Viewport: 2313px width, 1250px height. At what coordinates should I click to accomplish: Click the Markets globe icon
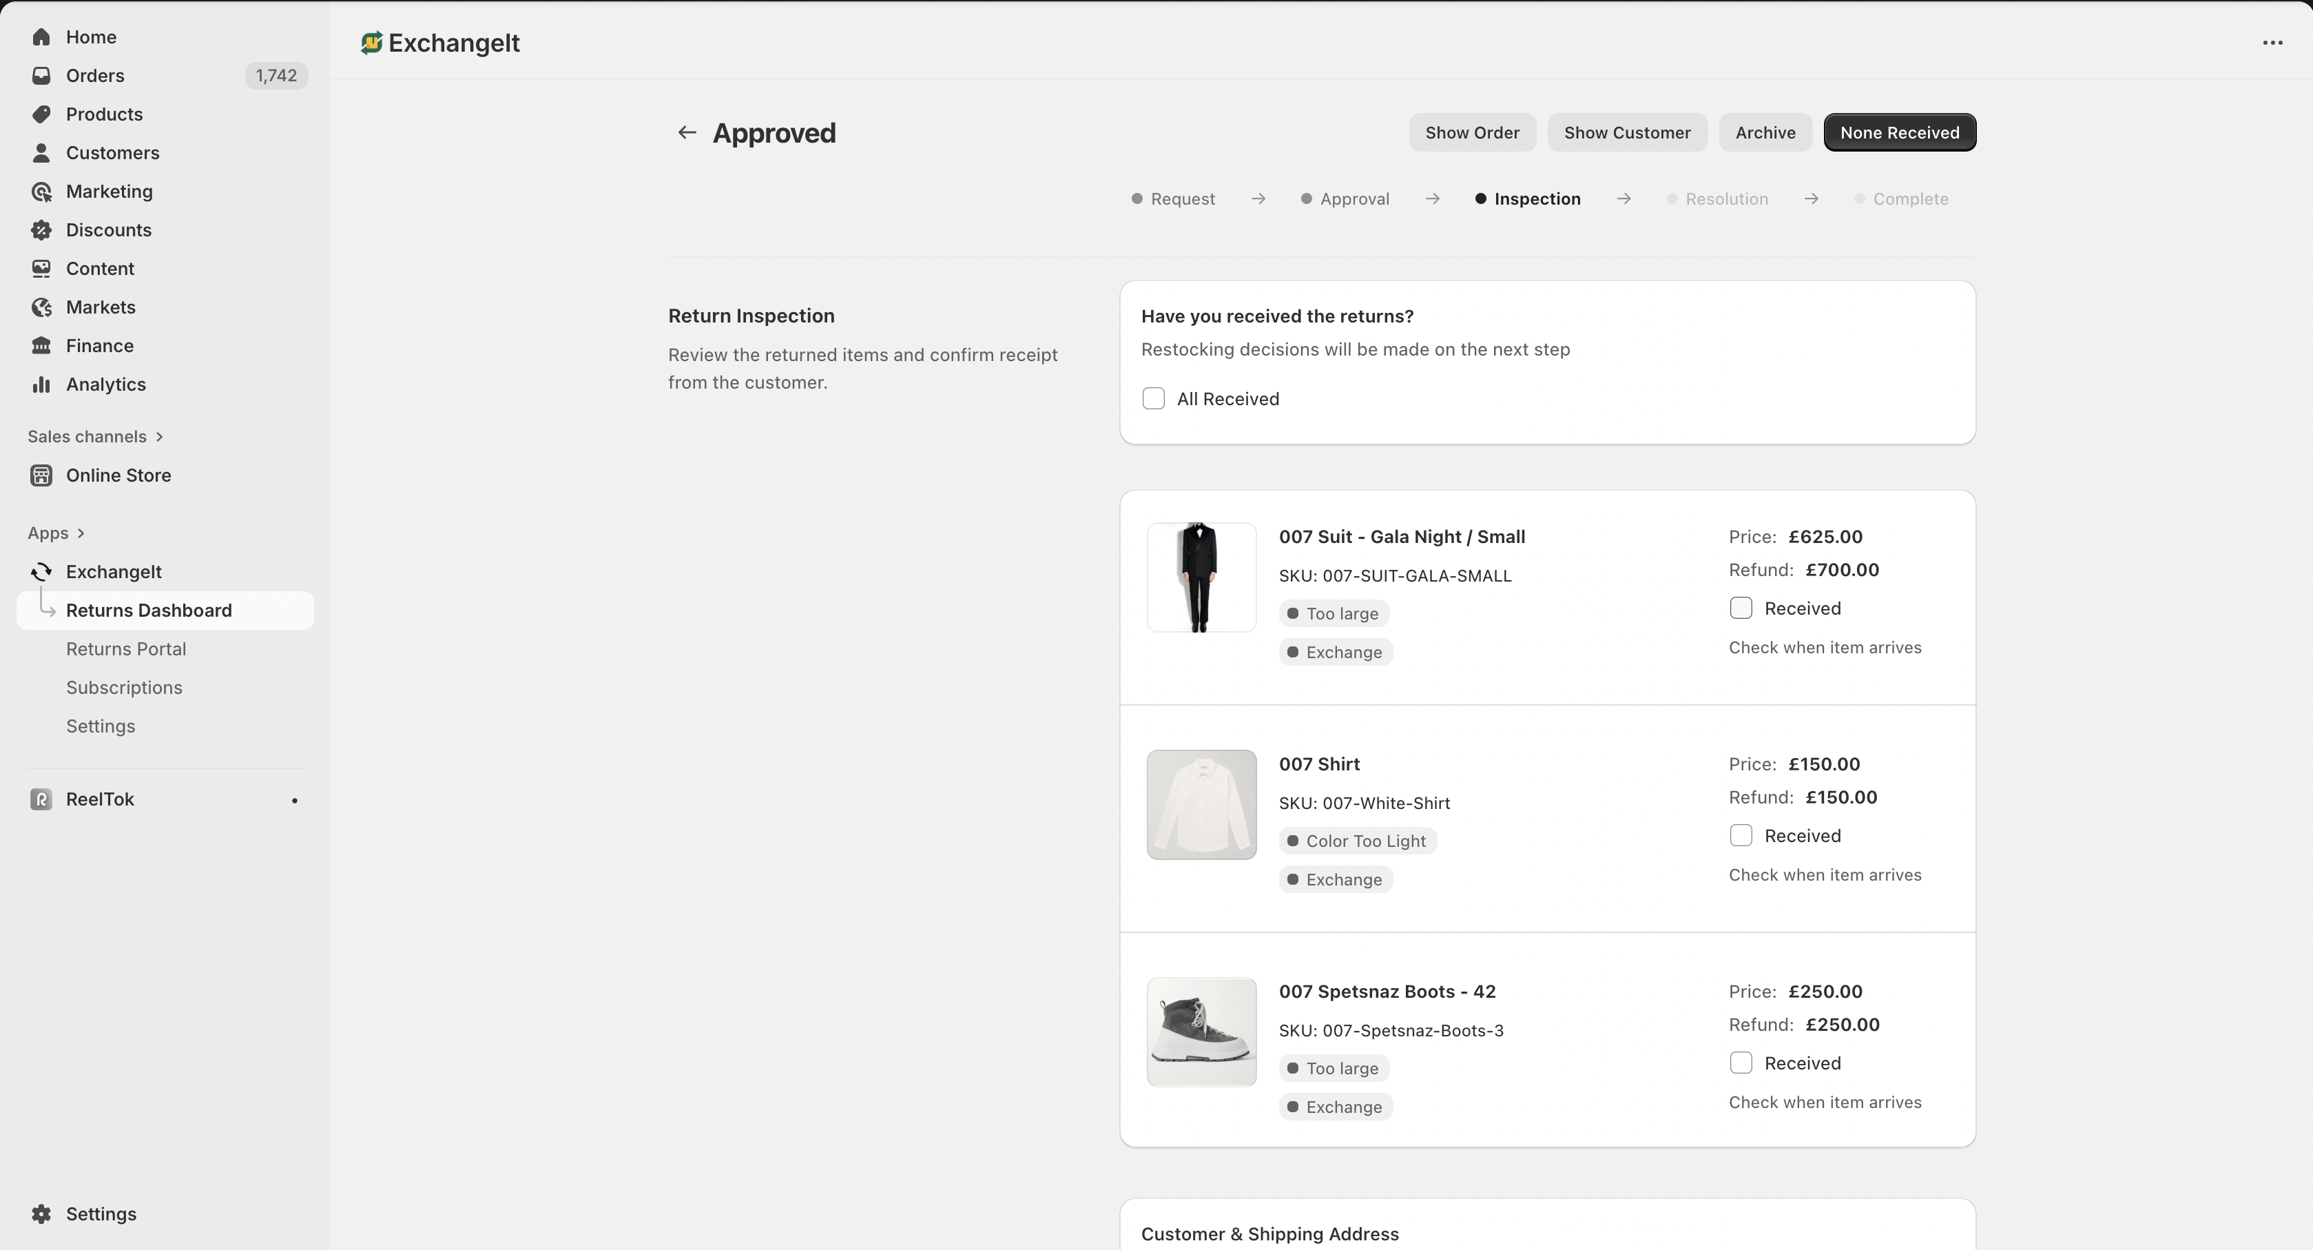(41, 307)
